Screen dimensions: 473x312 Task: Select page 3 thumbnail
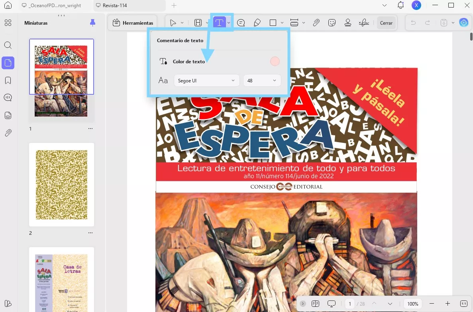coord(61,279)
